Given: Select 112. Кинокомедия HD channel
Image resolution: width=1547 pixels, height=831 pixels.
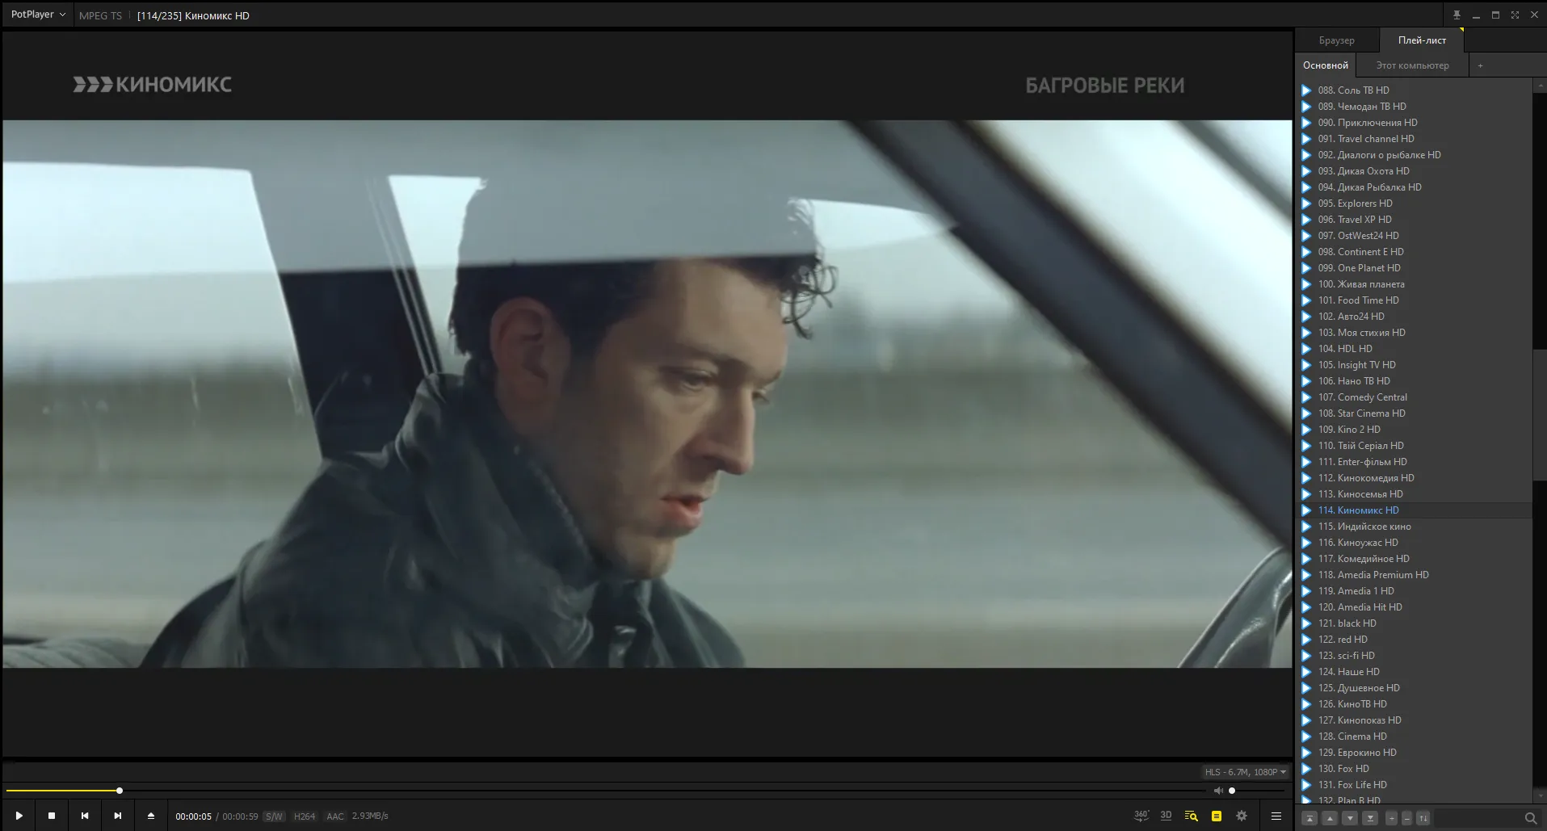Looking at the screenshot, I should [x=1414, y=478].
